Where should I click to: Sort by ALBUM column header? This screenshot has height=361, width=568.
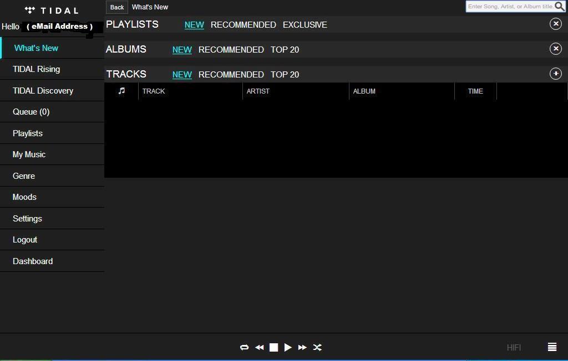pyautogui.click(x=364, y=91)
